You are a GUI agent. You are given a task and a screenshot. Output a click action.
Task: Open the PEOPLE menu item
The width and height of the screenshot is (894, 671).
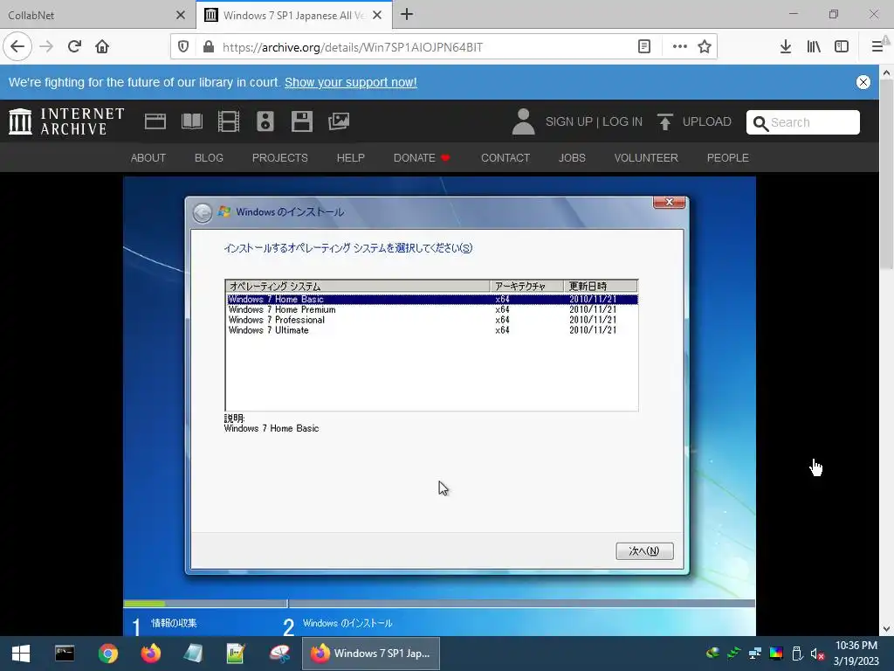tap(727, 158)
